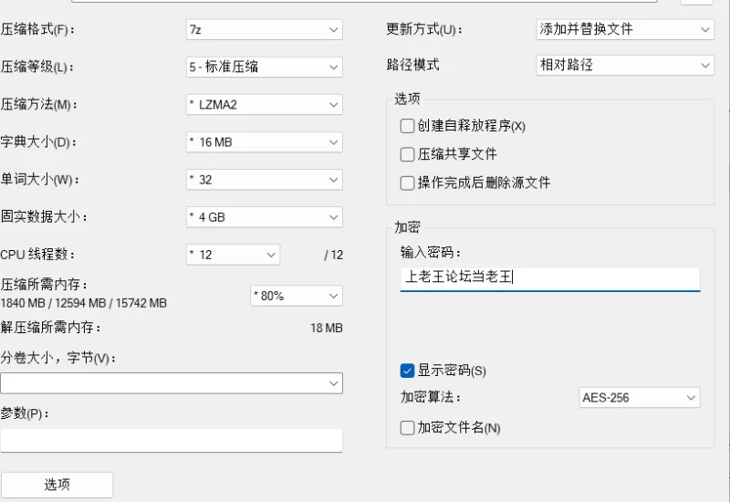Enable 操作完成后删除源文件 checkbox
The width and height of the screenshot is (730, 502).
[x=408, y=183]
